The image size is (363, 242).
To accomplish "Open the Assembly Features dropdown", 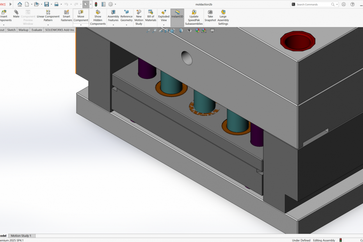I will click(113, 25).
